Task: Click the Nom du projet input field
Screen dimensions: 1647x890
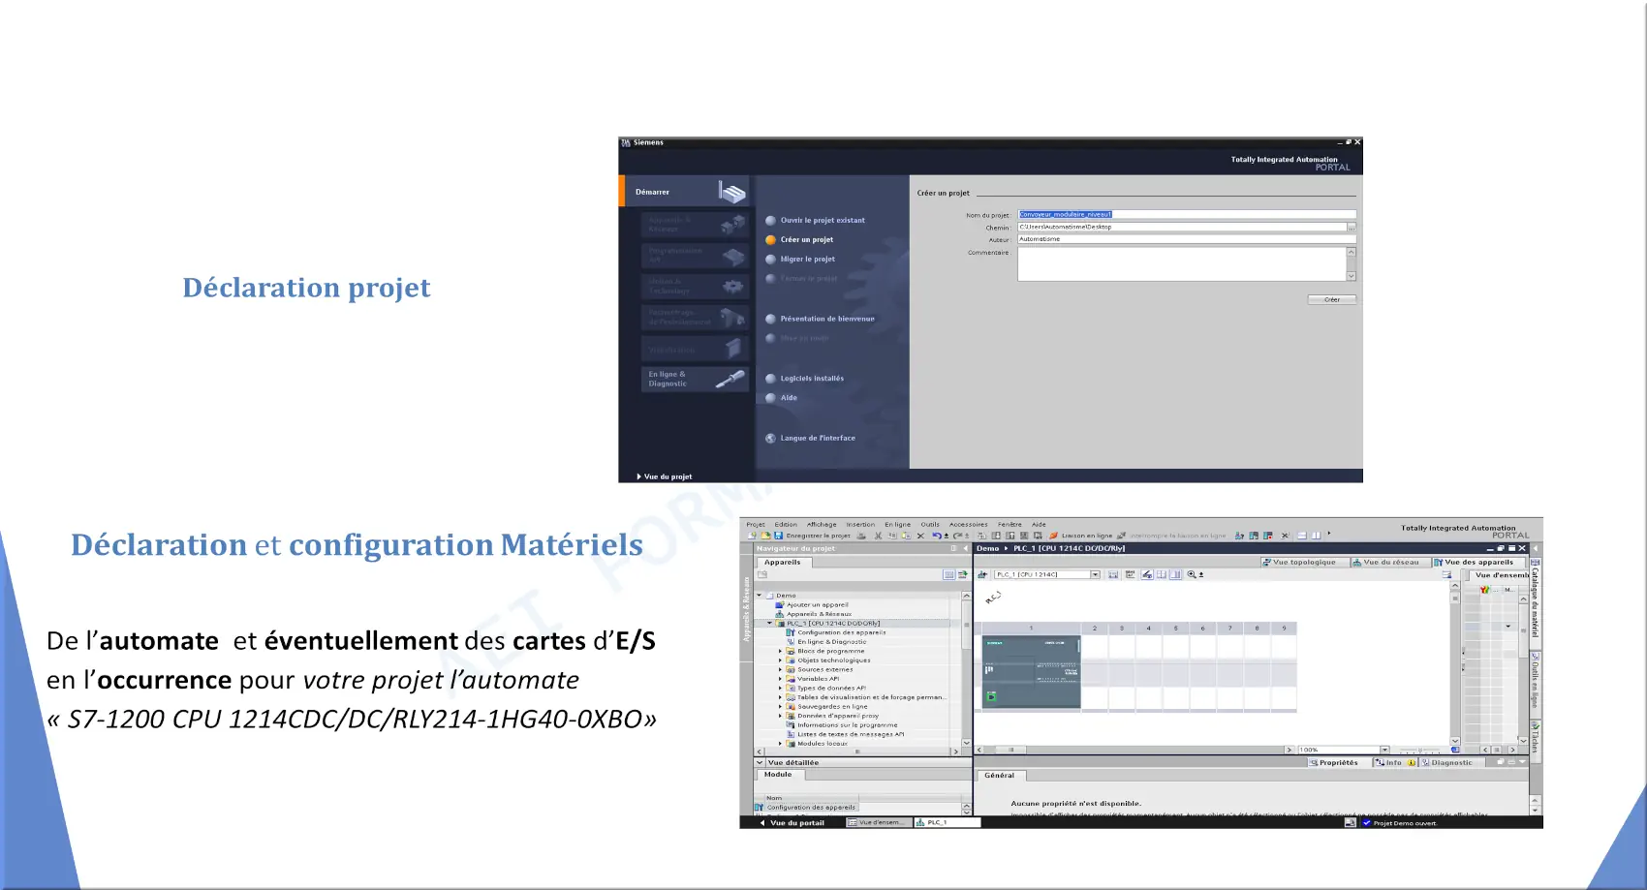Action: coord(1187,215)
